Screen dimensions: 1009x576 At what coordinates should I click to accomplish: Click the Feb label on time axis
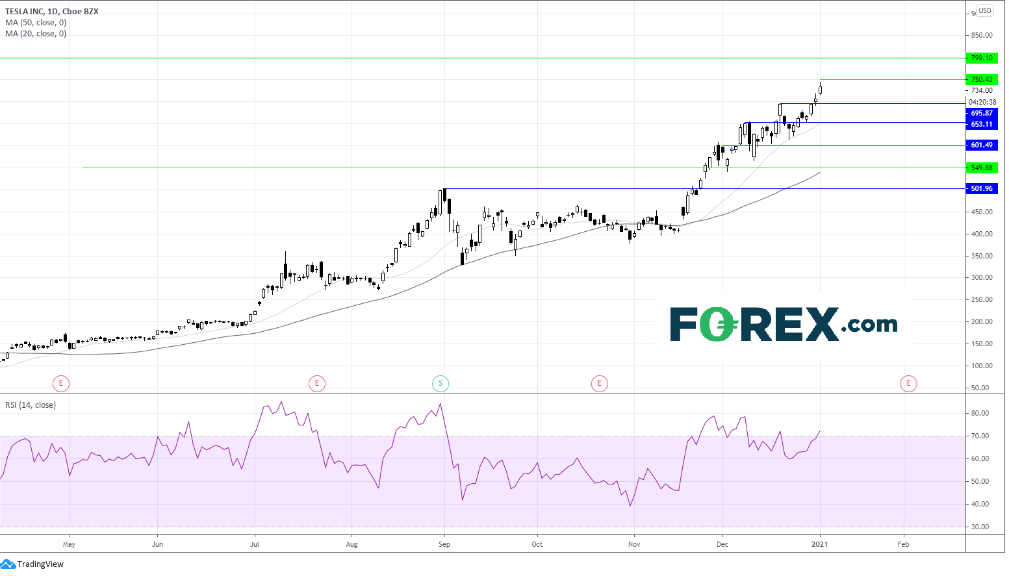coord(904,545)
